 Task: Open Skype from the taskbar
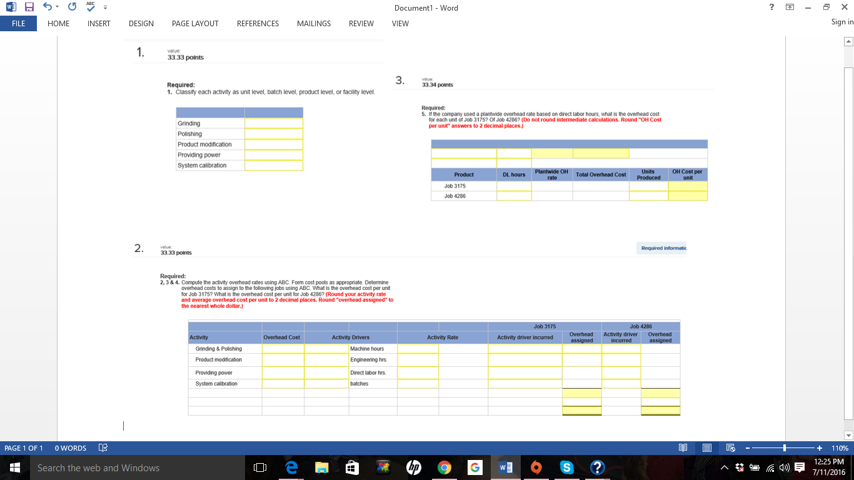point(566,467)
